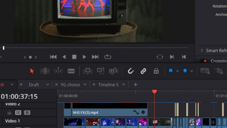Add a new timeline tab with plus
Viewport: 227px width, 128px height.
136,85
